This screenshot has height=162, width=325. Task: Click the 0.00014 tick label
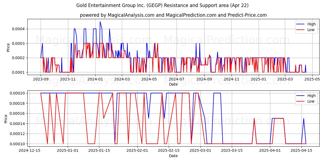18,124
